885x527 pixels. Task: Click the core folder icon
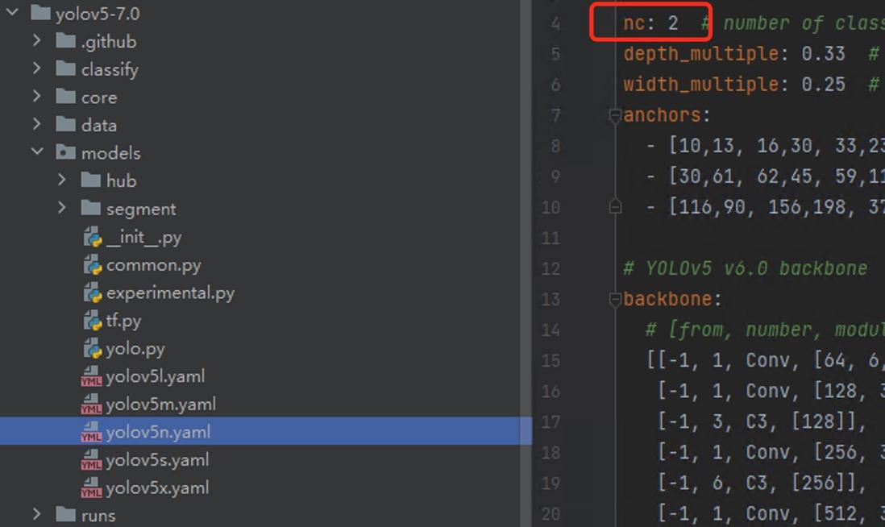pyautogui.click(x=66, y=97)
